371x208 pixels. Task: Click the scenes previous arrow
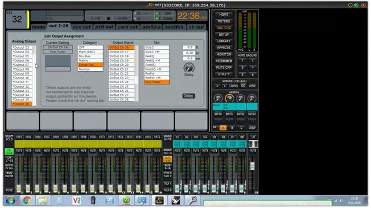[x=218, y=86]
